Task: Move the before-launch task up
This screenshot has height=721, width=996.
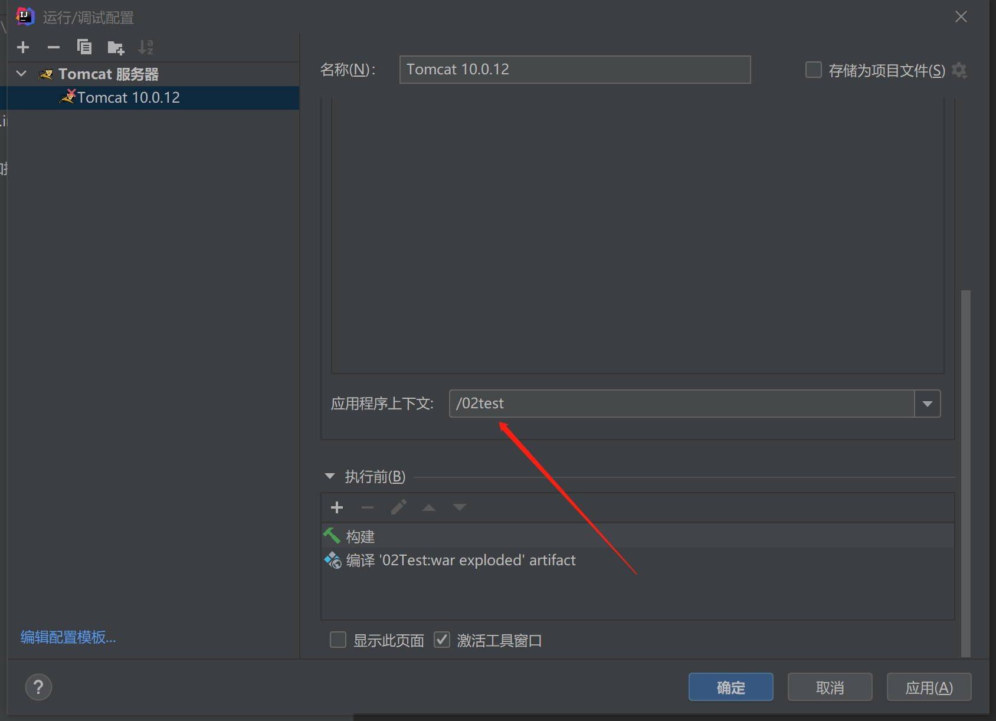Action: pos(429,507)
